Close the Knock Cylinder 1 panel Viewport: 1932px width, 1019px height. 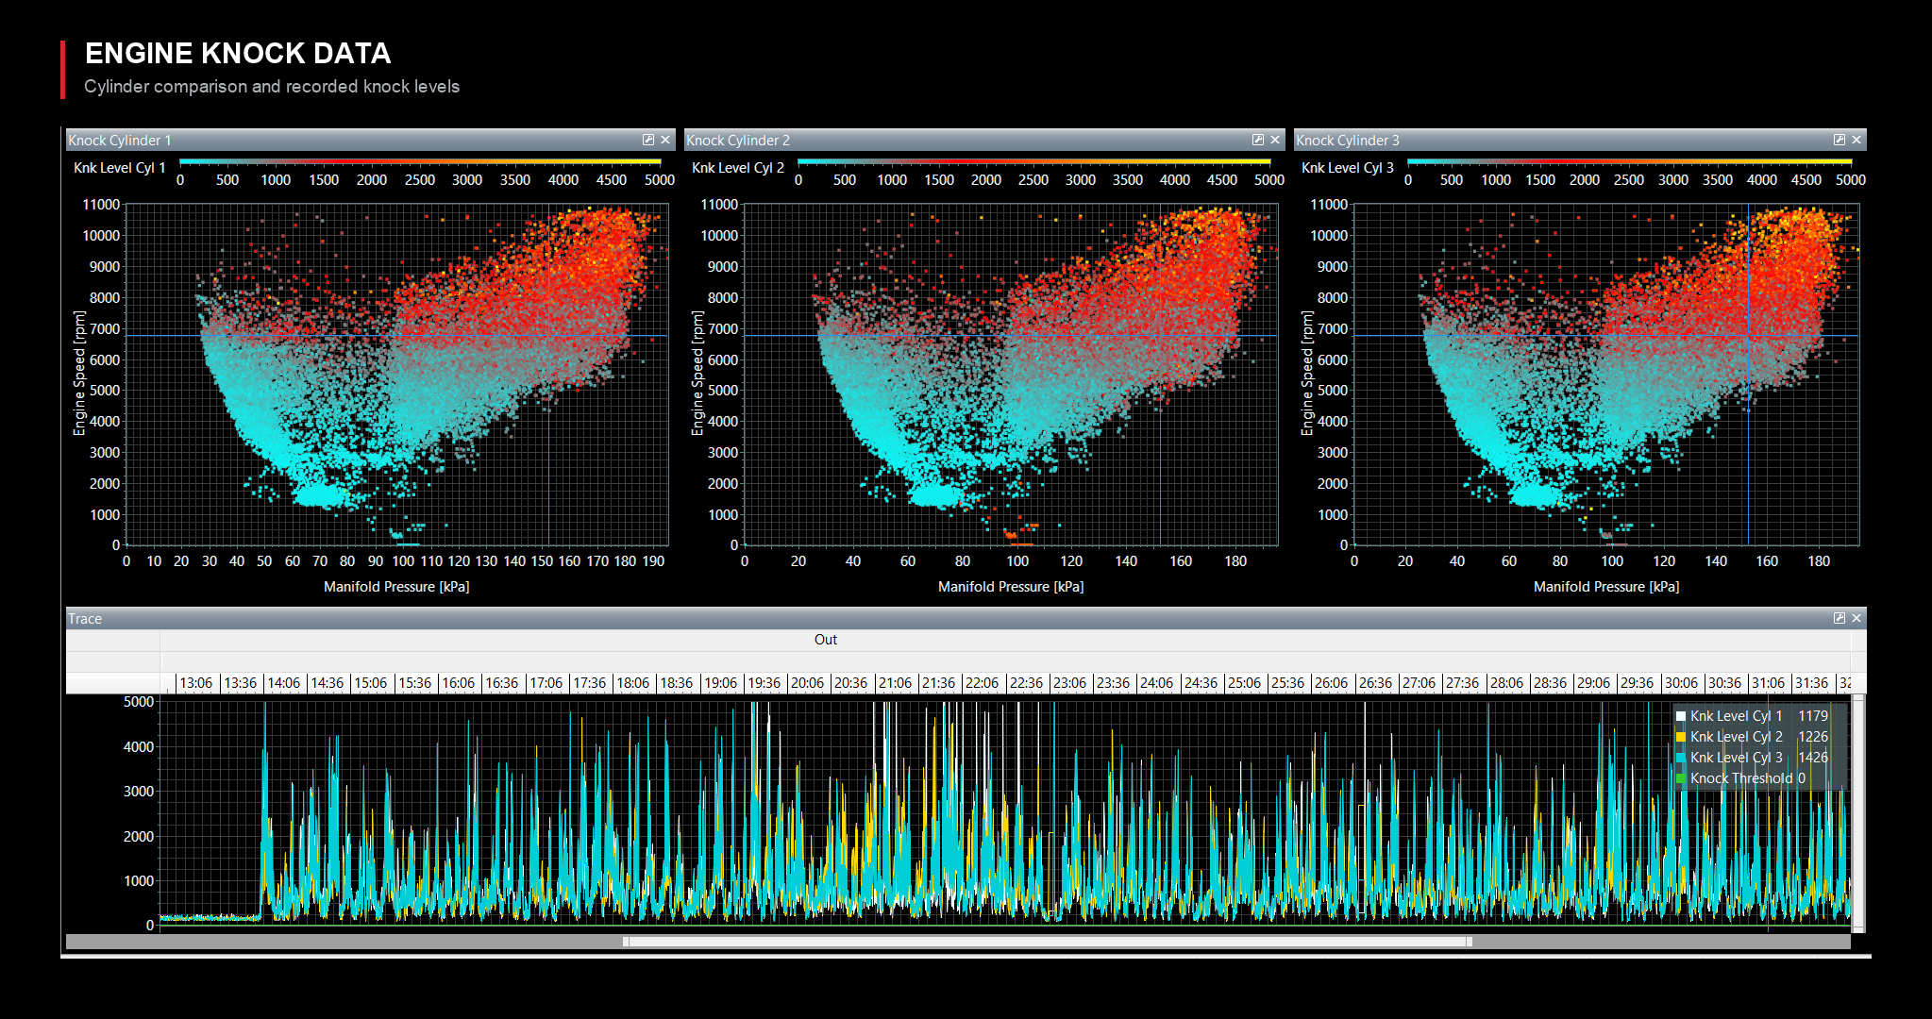665,140
